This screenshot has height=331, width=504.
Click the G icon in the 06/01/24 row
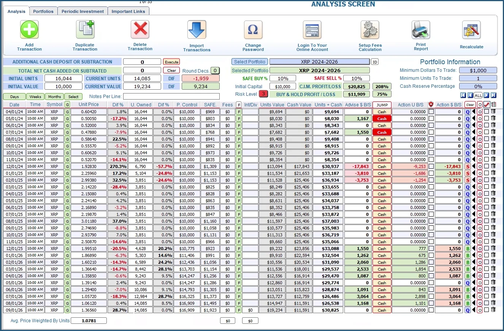coord(67,125)
